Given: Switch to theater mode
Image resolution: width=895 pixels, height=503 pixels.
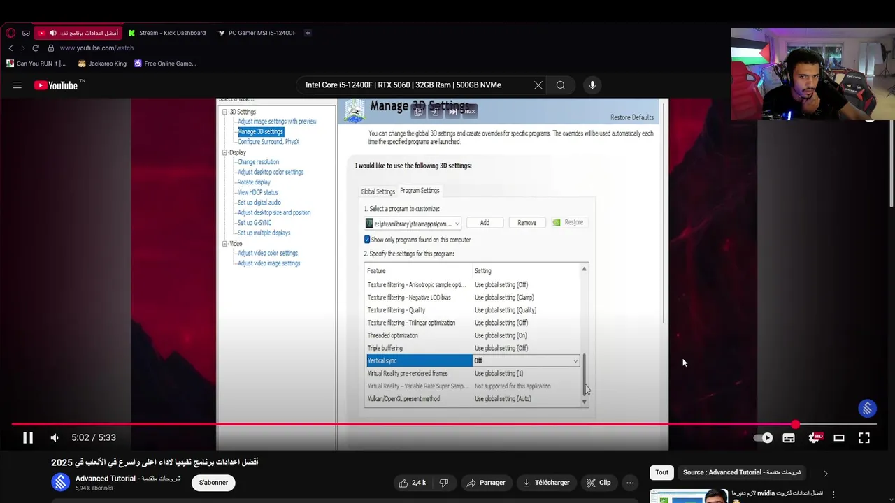Looking at the screenshot, I should (839, 438).
